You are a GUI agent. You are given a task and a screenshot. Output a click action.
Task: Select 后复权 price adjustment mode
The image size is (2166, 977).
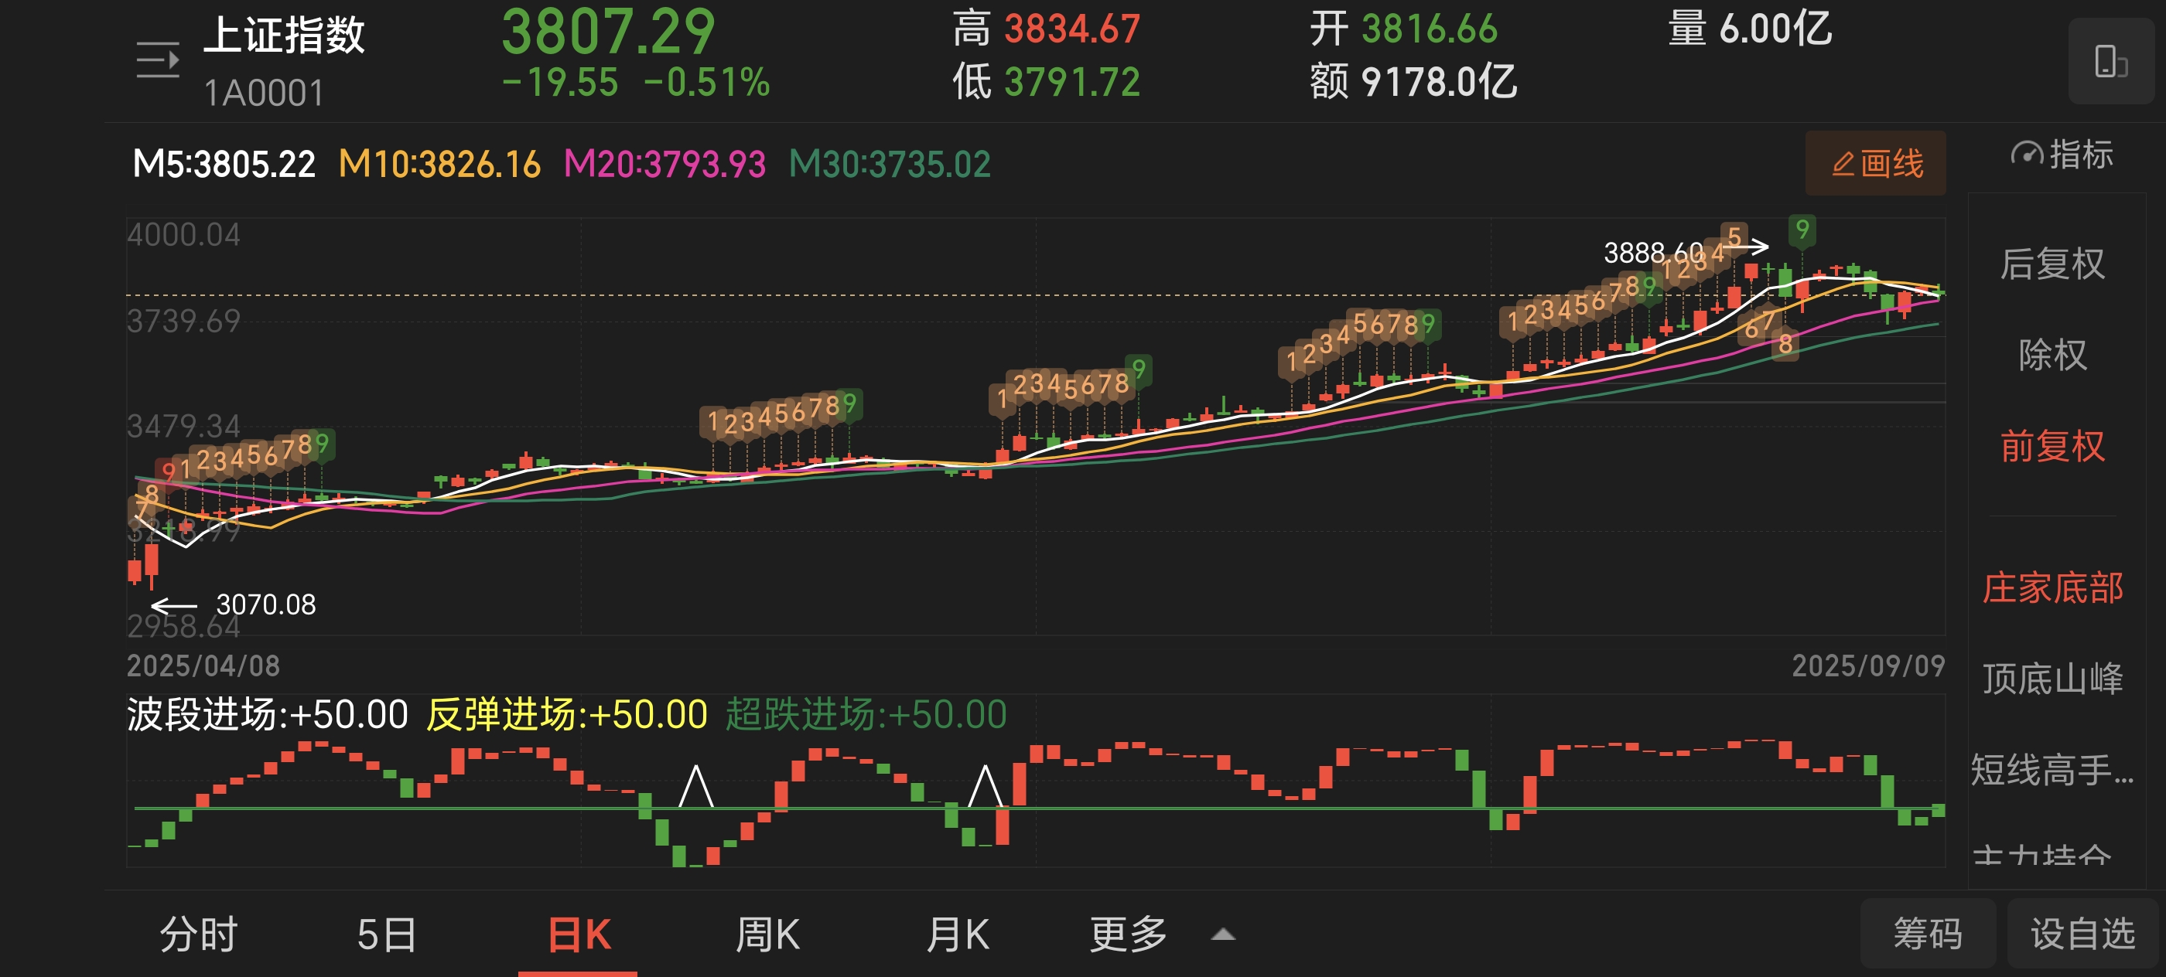[x=2055, y=263]
